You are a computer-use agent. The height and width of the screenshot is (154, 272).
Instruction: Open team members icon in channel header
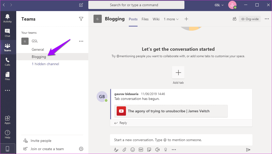coord(235,19)
